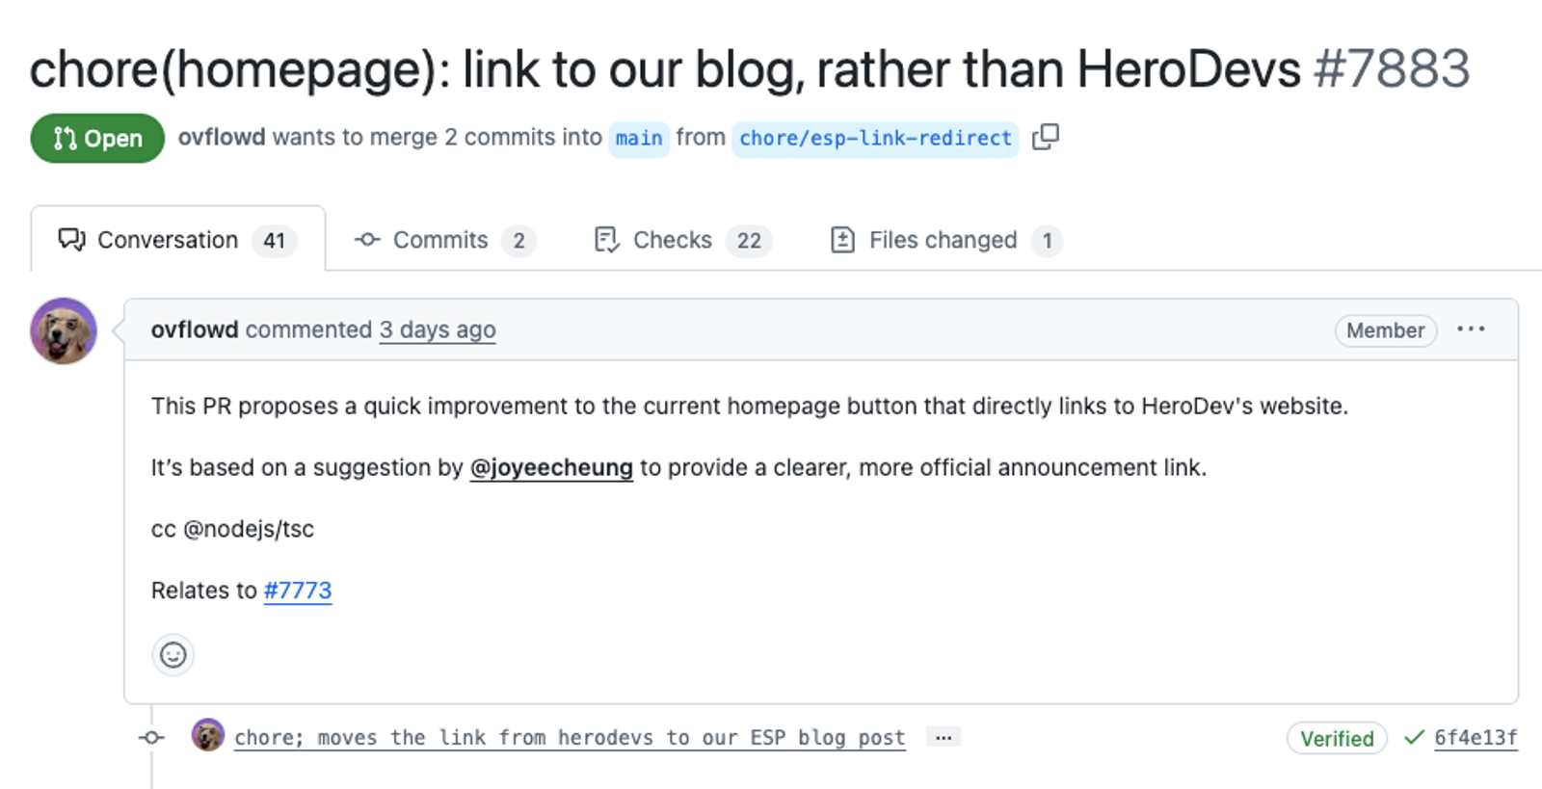This screenshot has height=789, width=1542.
Task: Open the main branch link
Action: point(639,139)
